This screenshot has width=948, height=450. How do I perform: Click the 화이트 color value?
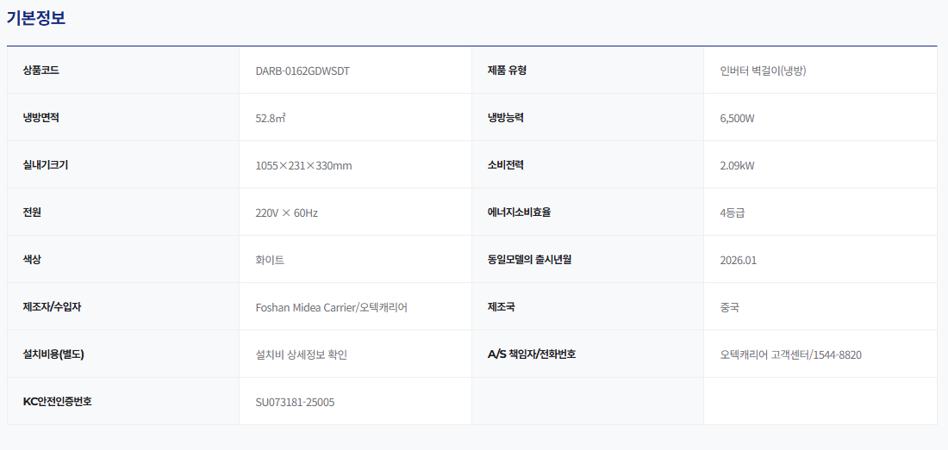point(270,260)
